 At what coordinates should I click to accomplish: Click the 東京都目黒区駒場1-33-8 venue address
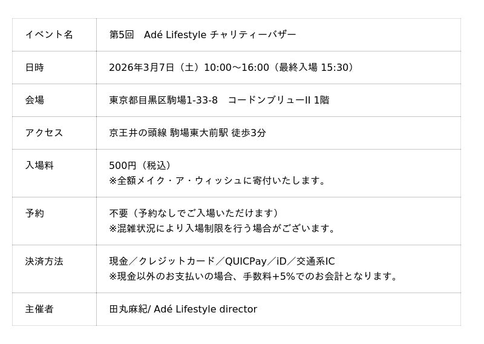(x=163, y=100)
